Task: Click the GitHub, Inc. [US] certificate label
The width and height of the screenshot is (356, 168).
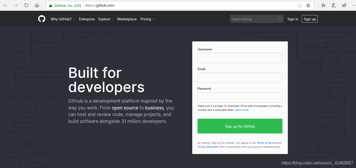Action: 68,5
